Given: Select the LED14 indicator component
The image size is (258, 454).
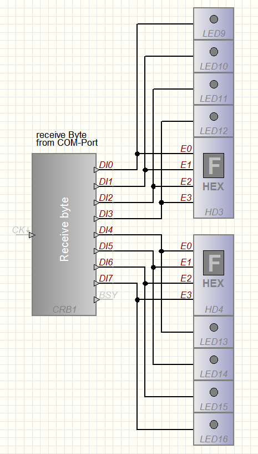Looking at the screenshot, I should (x=214, y=364).
